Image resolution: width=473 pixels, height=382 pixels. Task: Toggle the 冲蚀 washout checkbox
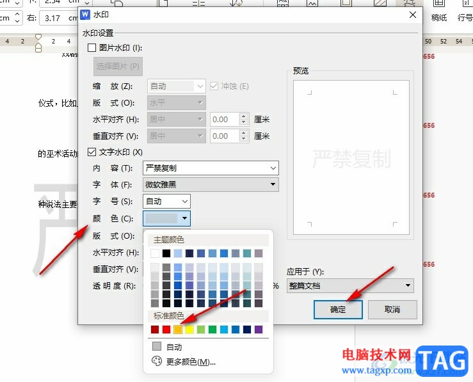(x=214, y=86)
